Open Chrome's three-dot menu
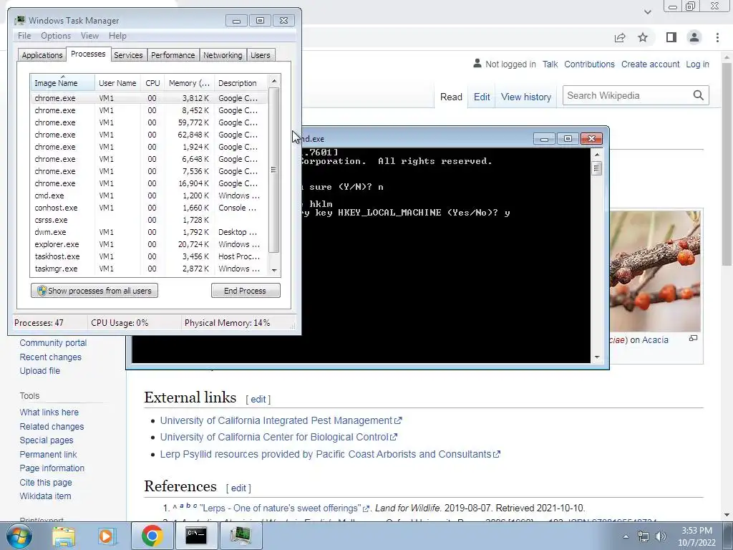 (x=717, y=37)
